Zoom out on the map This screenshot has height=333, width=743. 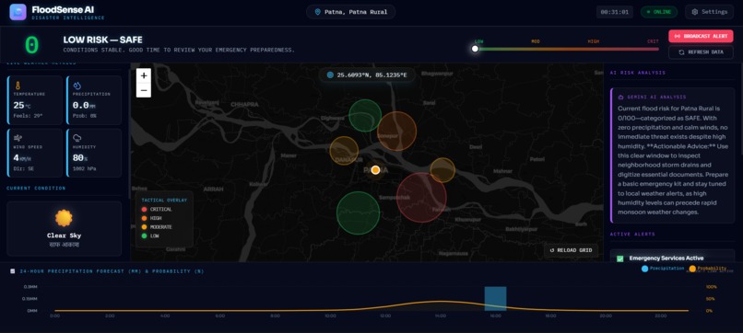pos(144,90)
